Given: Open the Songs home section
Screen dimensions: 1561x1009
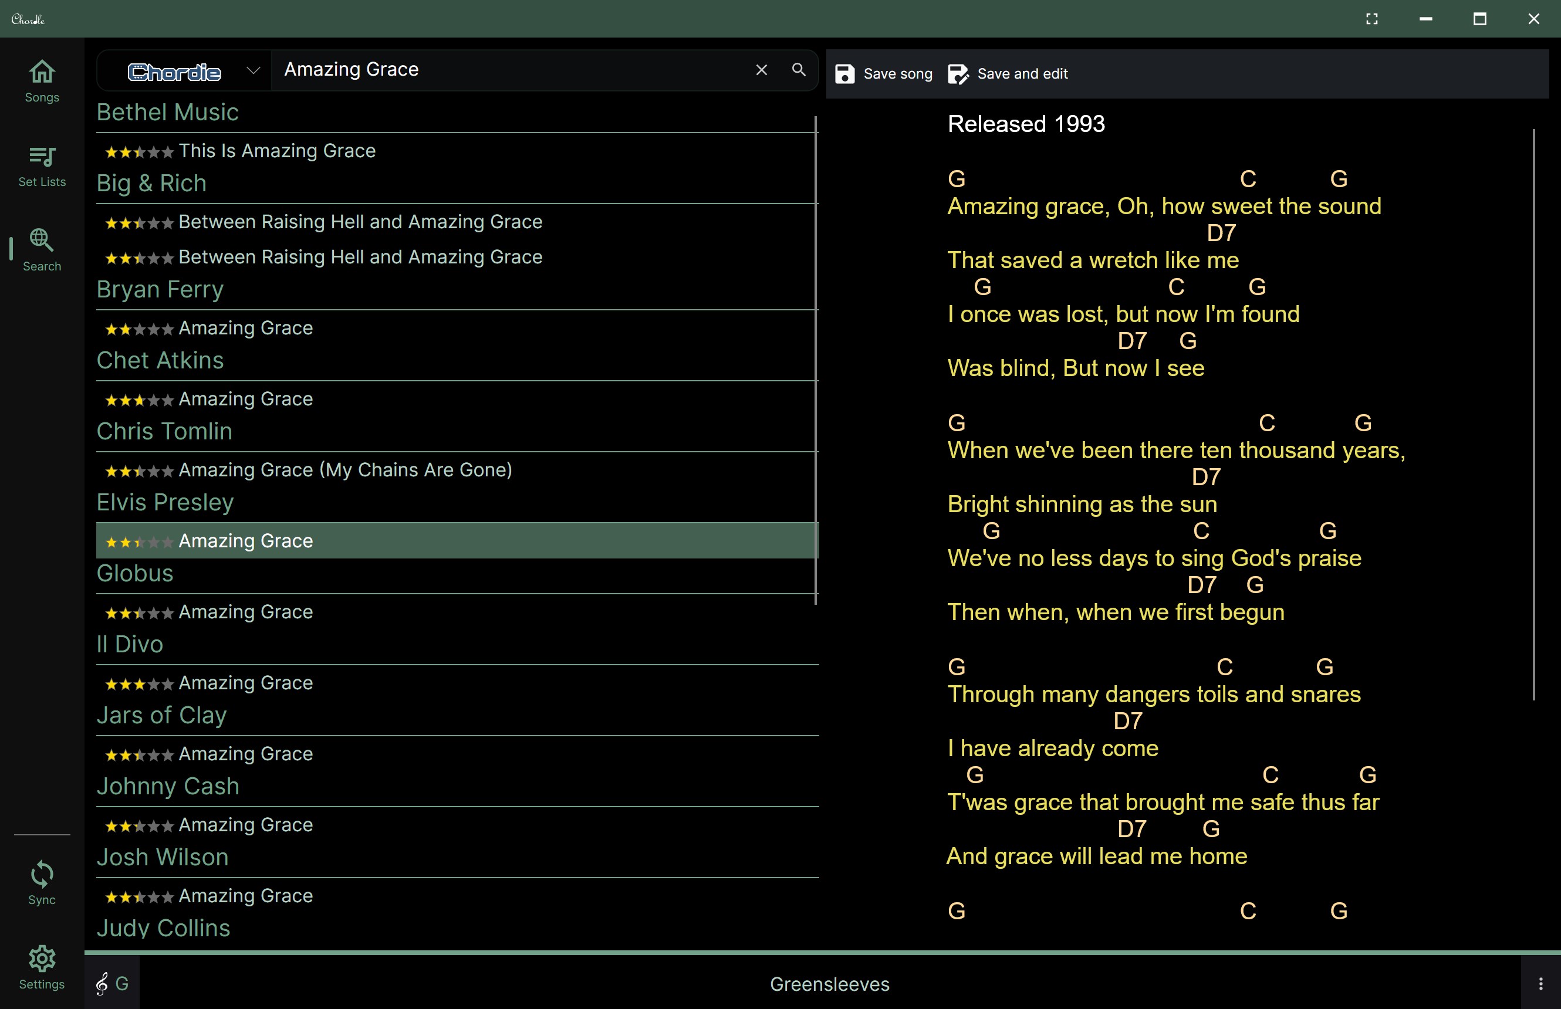Looking at the screenshot, I should [42, 81].
